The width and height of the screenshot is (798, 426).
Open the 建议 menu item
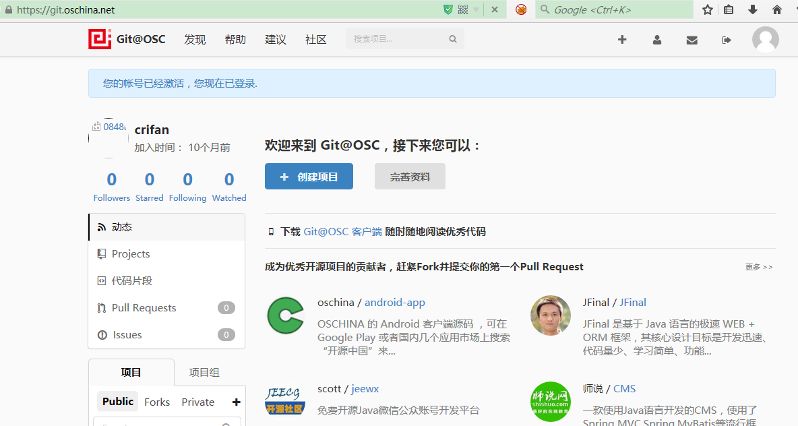(x=276, y=39)
